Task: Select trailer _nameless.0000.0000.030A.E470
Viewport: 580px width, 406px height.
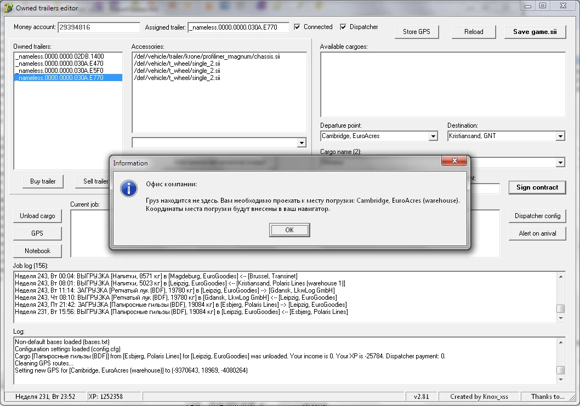Action: 68,63
